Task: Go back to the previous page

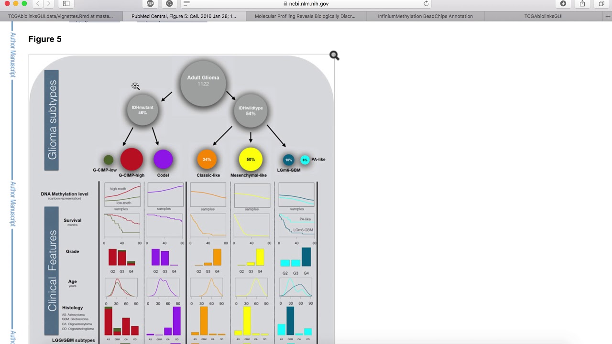Action: point(38,4)
